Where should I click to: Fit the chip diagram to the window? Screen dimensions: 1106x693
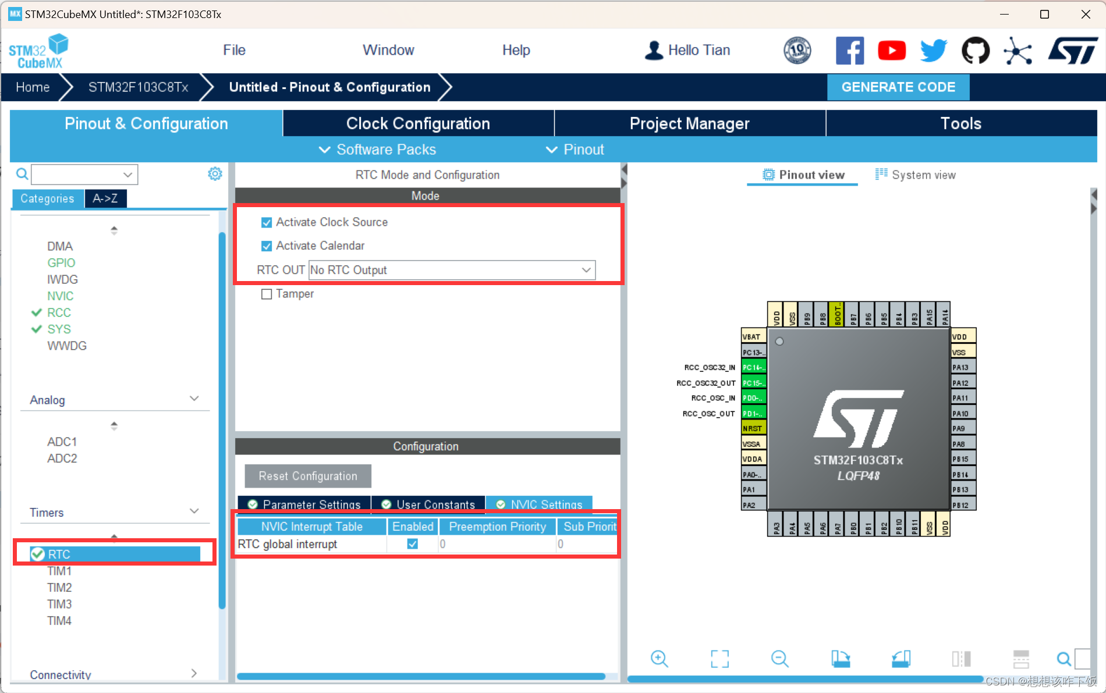720,659
